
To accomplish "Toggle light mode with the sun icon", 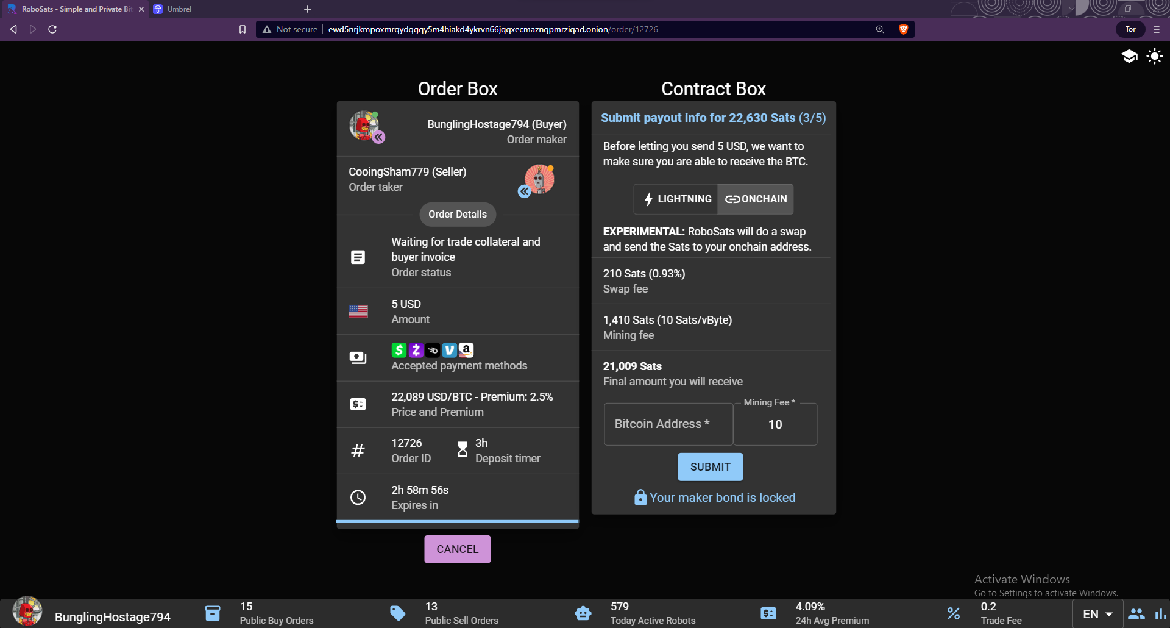I will click(x=1154, y=57).
